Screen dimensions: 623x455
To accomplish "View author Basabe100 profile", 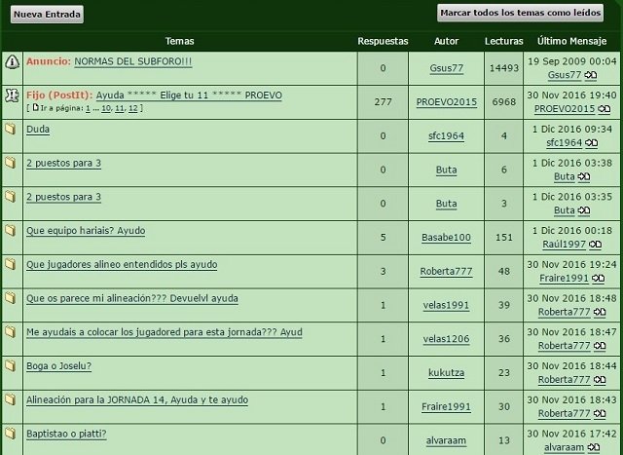I will pyautogui.click(x=446, y=238).
